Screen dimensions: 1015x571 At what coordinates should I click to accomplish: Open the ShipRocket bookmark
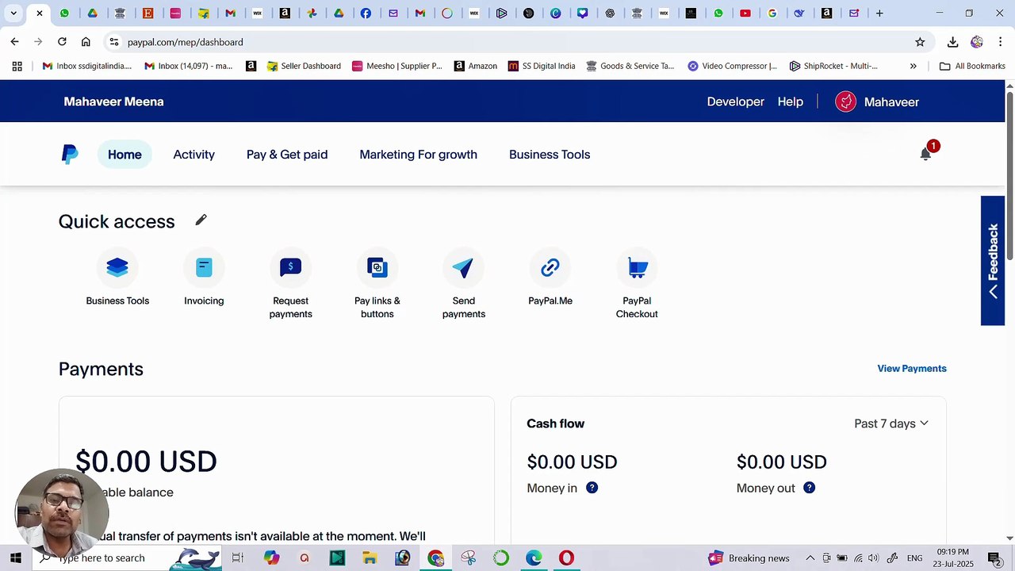click(833, 66)
